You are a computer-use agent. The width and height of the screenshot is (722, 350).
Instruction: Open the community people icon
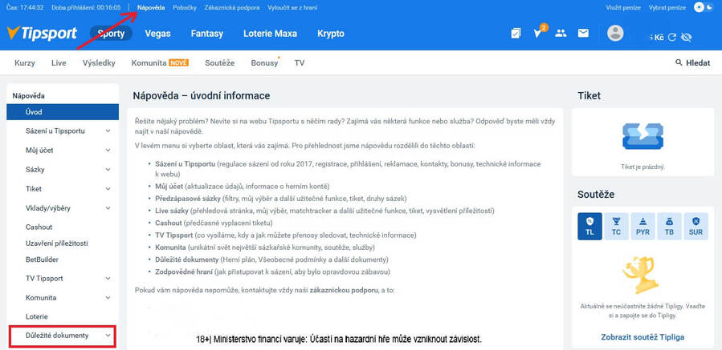tap(561, 33)
